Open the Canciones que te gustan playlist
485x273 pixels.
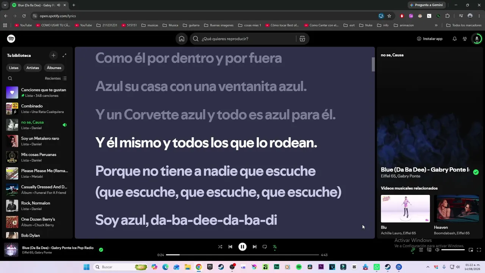click(38, 93)
